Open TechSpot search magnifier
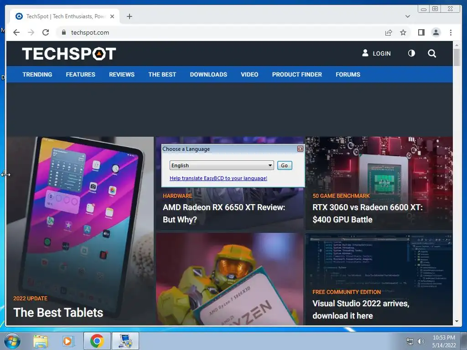Viewport: 467px width, 350px height. tap(432, 53)
